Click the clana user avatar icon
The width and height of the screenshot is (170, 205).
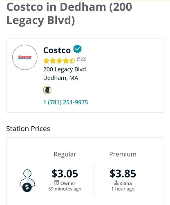(116, 182)
